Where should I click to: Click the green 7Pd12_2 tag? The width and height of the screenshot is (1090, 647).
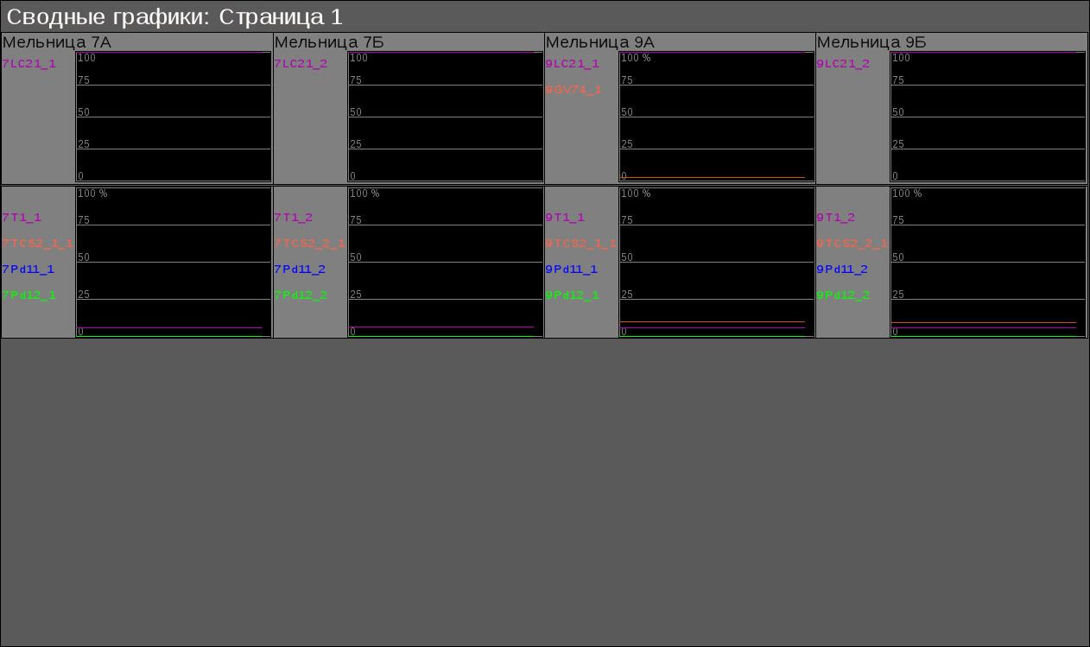click(301, 295)
